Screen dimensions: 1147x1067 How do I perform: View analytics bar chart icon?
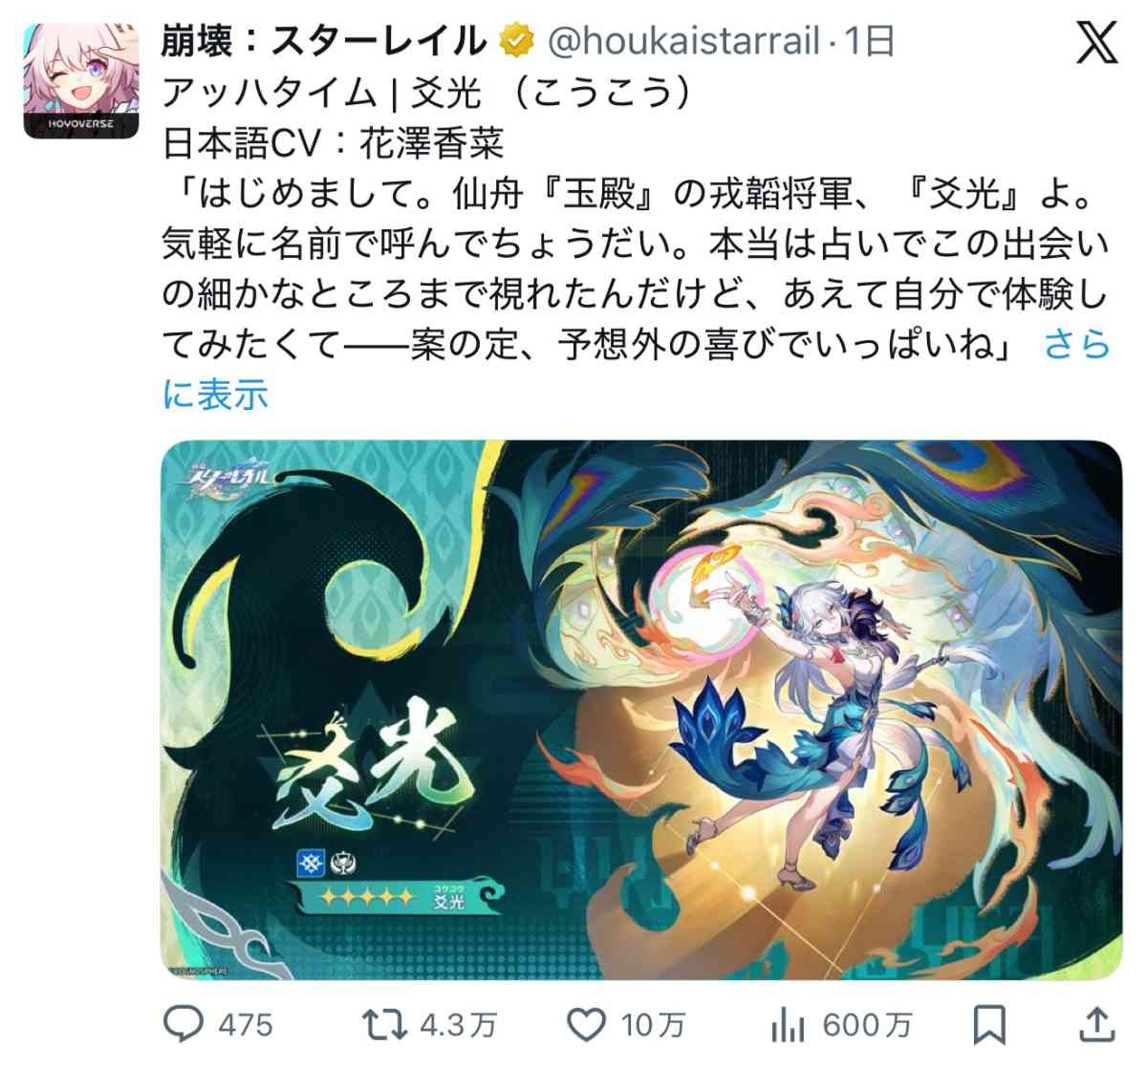(x=787, y=1025)
